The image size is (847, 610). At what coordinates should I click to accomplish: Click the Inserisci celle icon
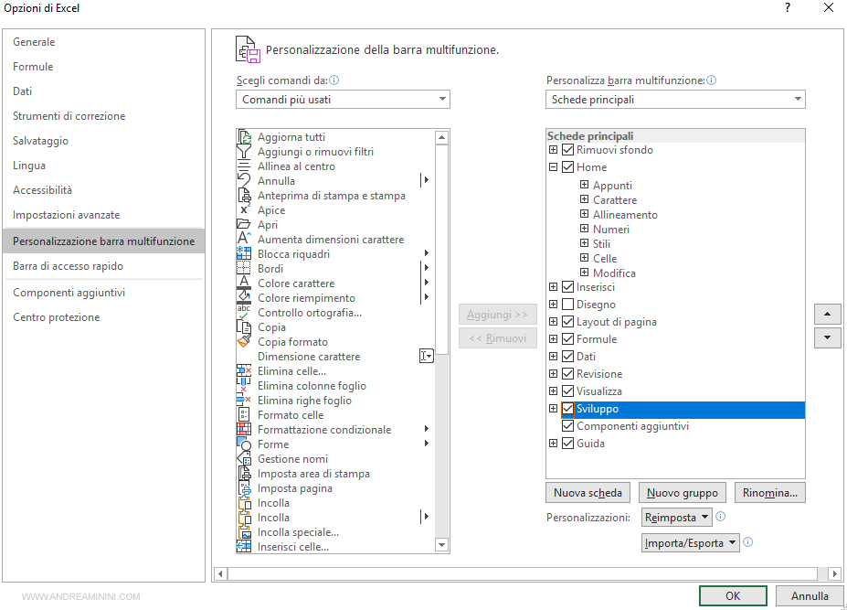coord(244,546)
